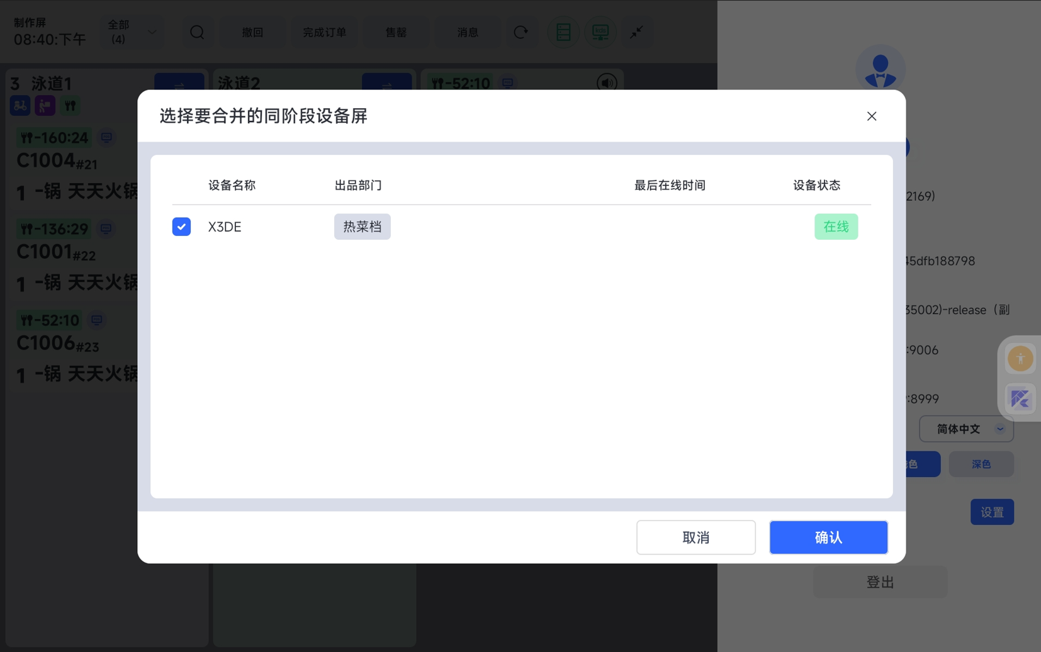Open the search magnifier icon
Viewport: 1041px width, 652px height.
point(197,32)
